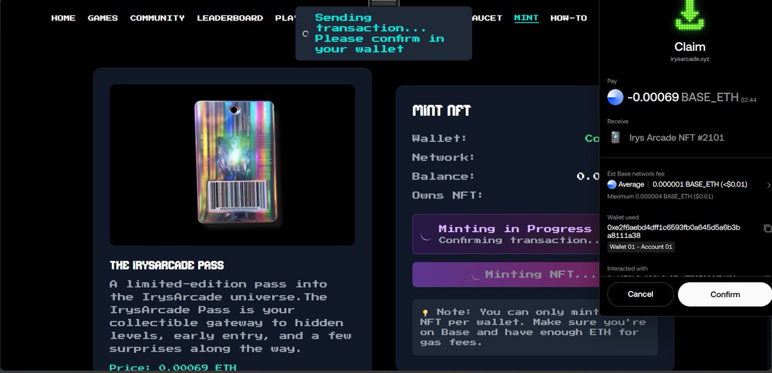The width and height of the screenshot is (772, 373).
Task: Open the HOW-TO nav link
Action: point(569,18)
